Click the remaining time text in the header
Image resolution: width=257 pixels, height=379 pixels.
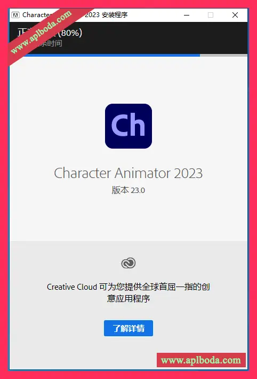51,43
